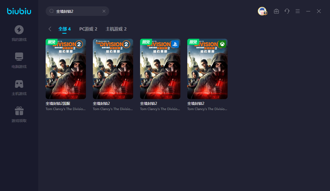Open 电脑游戏 monitor icon in sidebar
The image size is (330, 191).
click(19, 57)
